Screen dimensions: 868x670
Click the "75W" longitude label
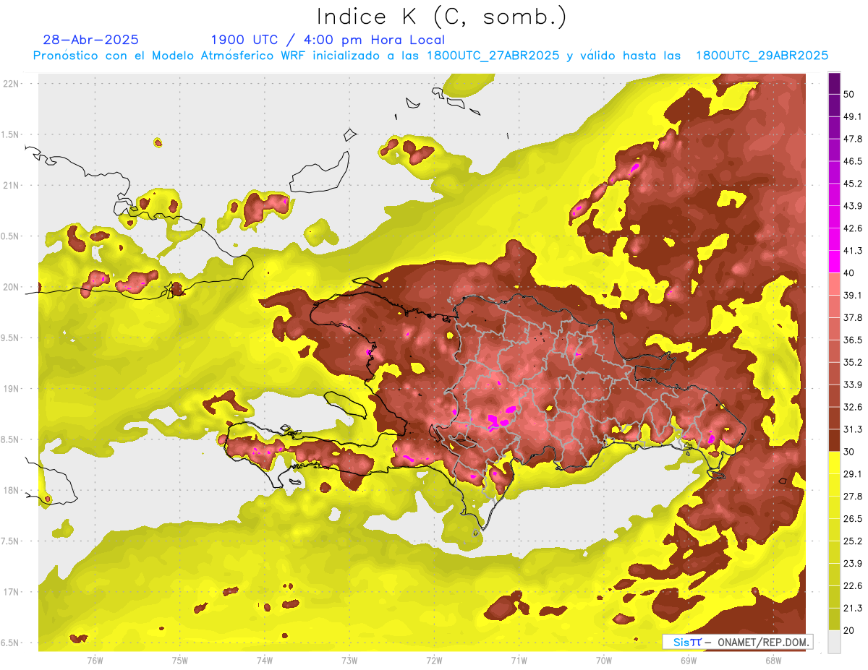(179, 660)
